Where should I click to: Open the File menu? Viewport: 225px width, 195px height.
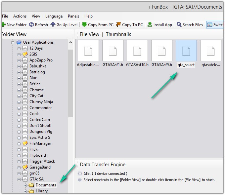5,16
